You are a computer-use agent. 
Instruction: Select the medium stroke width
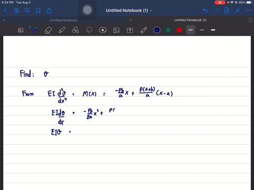[x=202, y=30]
